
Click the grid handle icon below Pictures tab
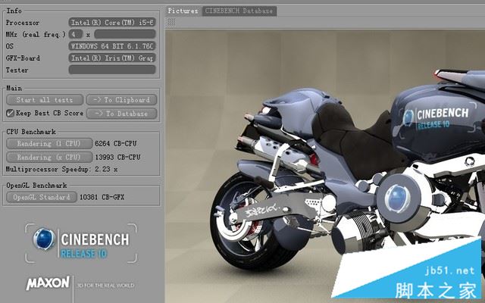click(x=171, y=22)
